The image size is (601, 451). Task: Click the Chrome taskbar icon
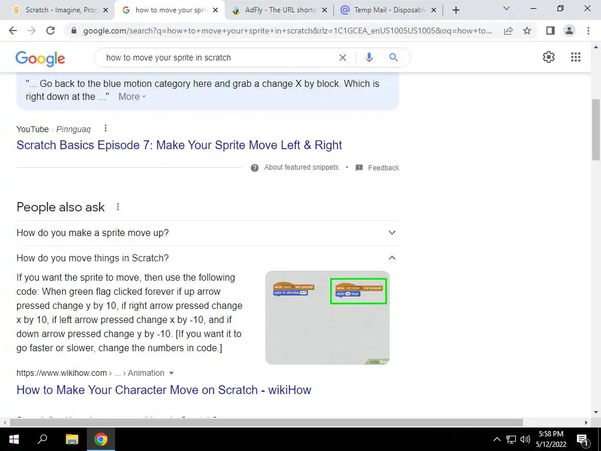click(x=101, y=439)
